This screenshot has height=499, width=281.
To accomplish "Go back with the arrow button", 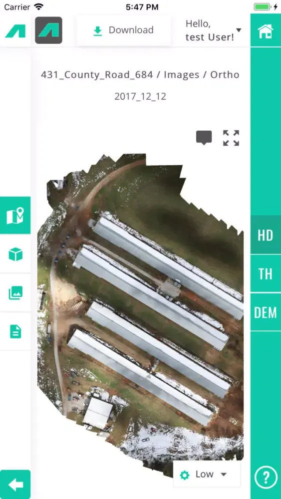I will (x=15, y=485).
